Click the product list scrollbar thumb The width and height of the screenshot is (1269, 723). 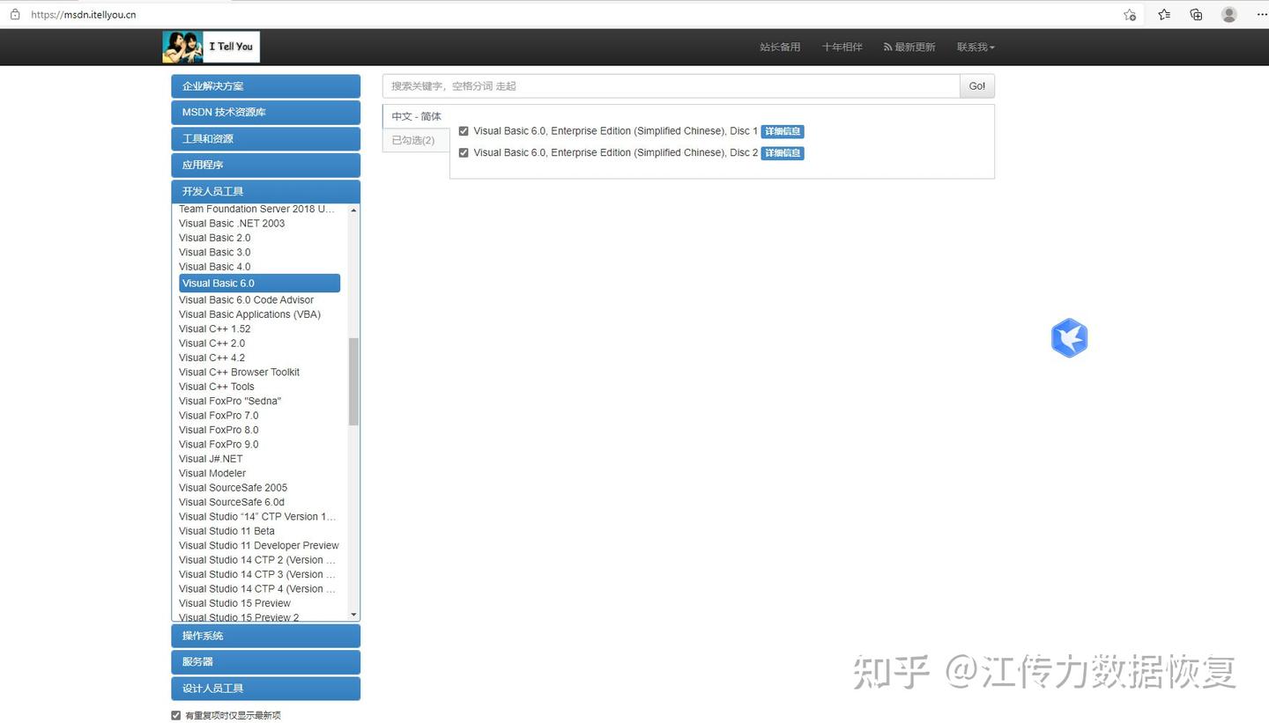(x=353, y=382)
